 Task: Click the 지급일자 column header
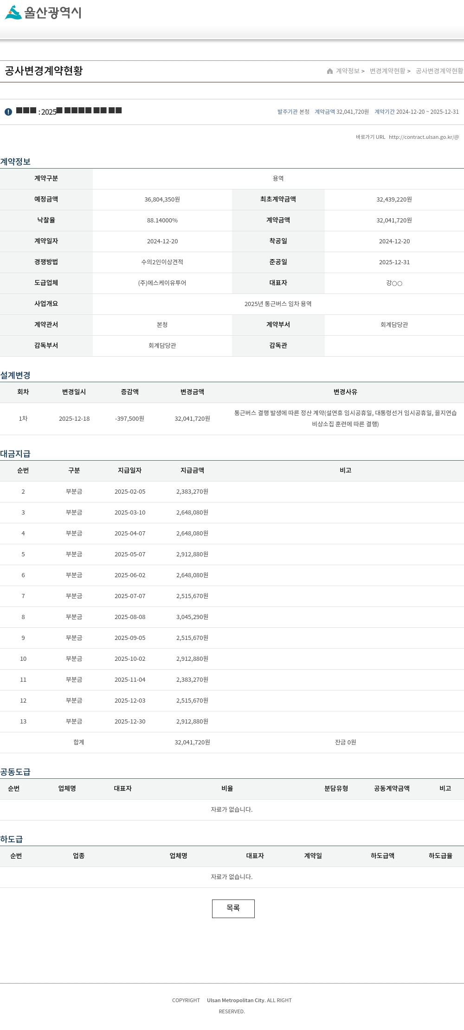[130, 470]
